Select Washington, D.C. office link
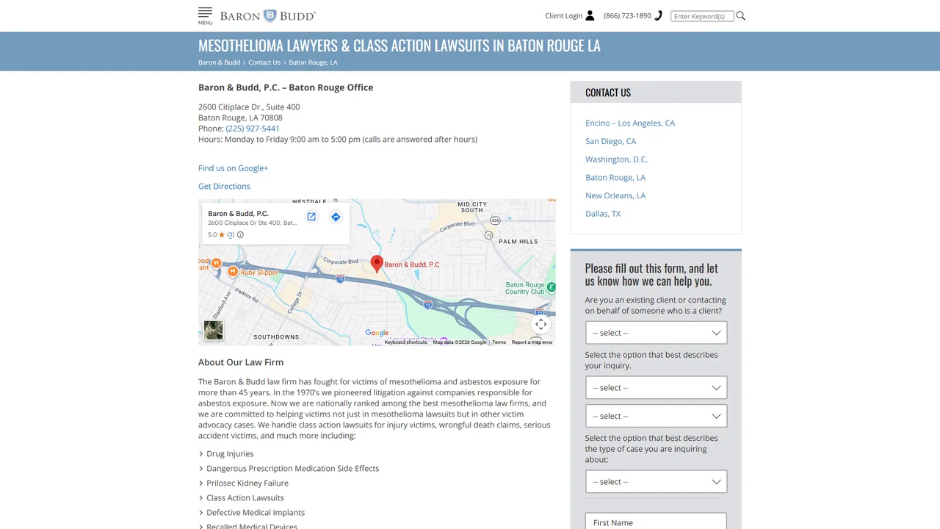Viewport: 940px width, 529px height. (x=616, y=159)
